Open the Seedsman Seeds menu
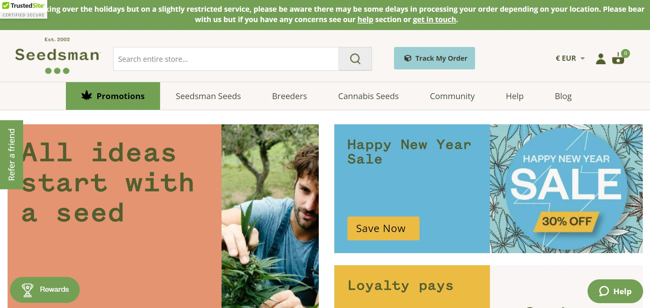Image resolution: width=650 pixels, height=308 pixels. click(208, 96)
